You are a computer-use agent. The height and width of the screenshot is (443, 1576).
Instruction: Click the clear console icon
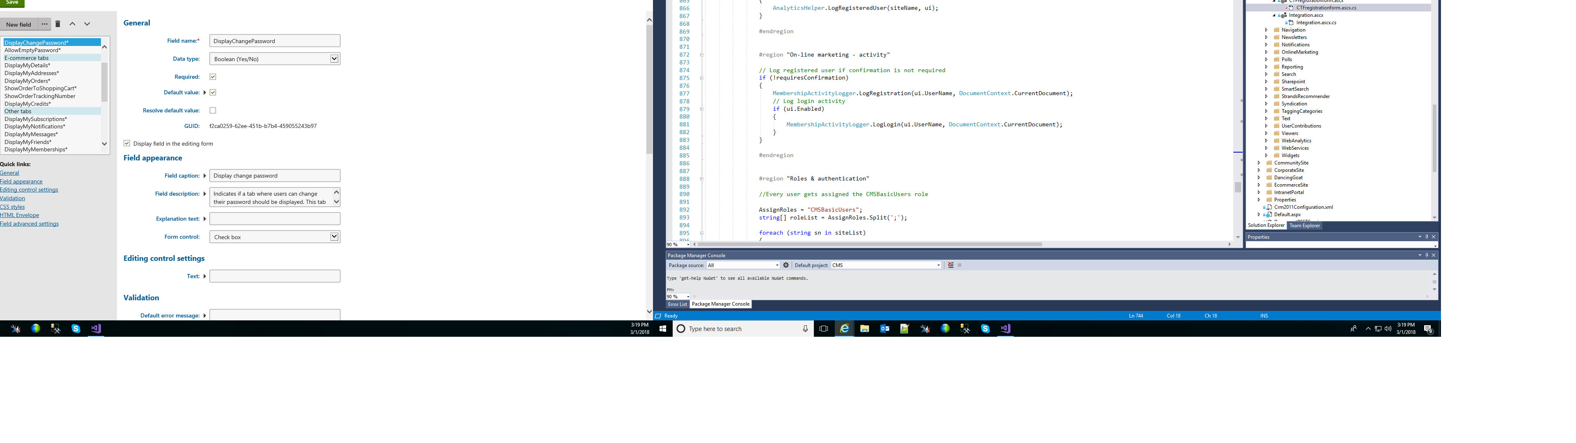pyautogui.click(x=951, y=265)
